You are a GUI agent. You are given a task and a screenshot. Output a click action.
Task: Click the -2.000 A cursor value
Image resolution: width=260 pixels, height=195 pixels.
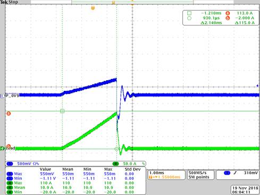click(x=245, y=18)
